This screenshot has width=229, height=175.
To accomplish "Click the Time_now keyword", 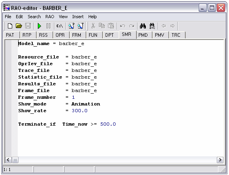I will (x=75, y=124).
